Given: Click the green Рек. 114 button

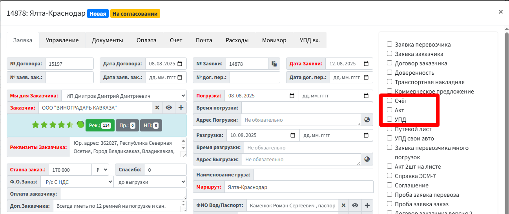Looking at the screenshot, I should point(100,125).
